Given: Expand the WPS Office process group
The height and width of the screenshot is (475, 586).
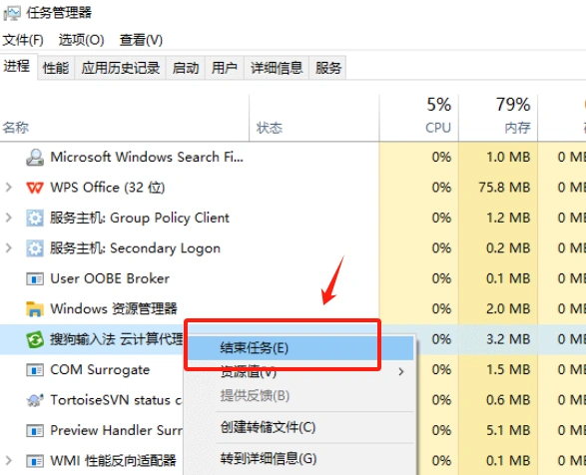Looking at the screenshot, I should pos(9,188).
